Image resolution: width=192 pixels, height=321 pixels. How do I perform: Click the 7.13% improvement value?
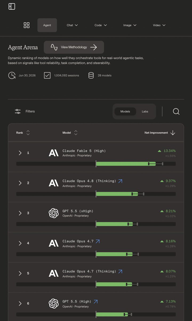[171, 301]
